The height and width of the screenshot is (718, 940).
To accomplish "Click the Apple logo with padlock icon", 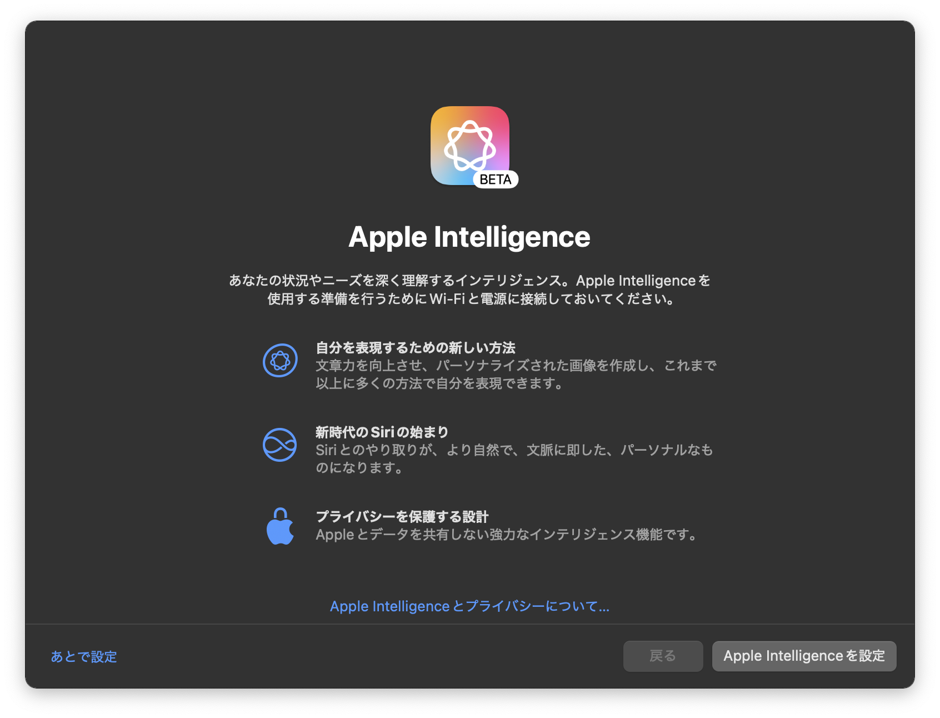I will tap(280, 526).
